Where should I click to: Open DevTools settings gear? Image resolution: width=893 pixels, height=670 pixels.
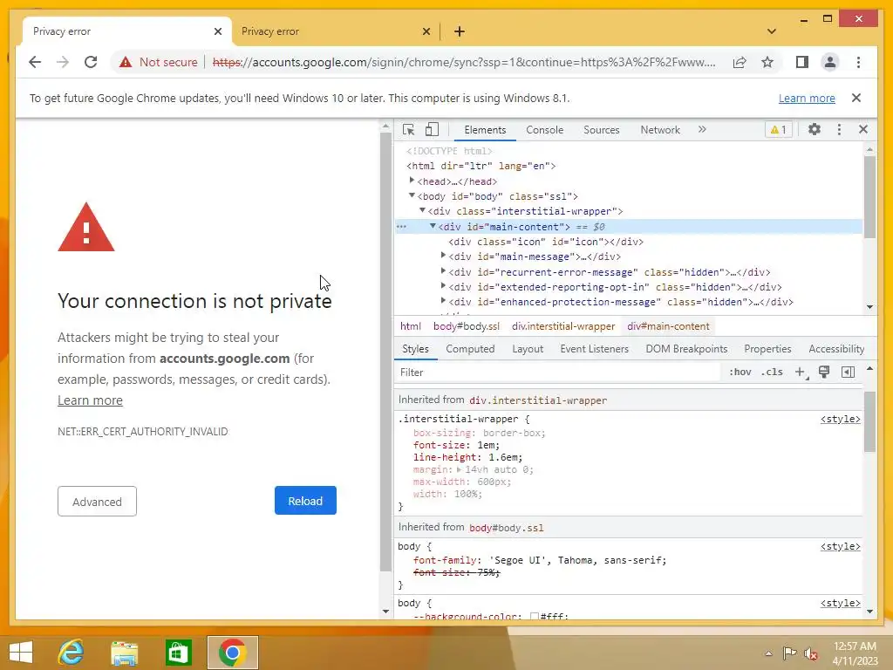coord(815,129)
